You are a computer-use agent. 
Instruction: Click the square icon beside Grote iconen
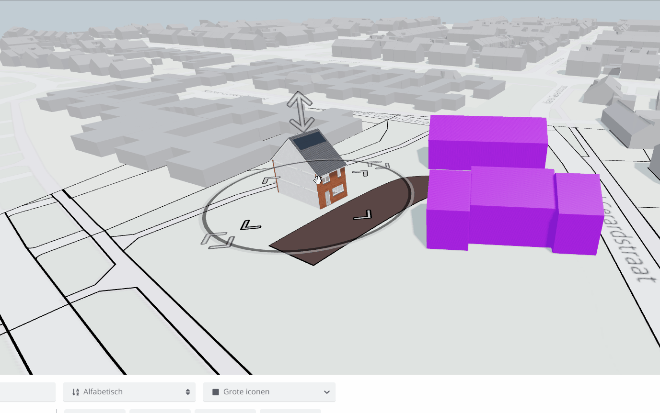pyautogui.click(x=215, y=392)
